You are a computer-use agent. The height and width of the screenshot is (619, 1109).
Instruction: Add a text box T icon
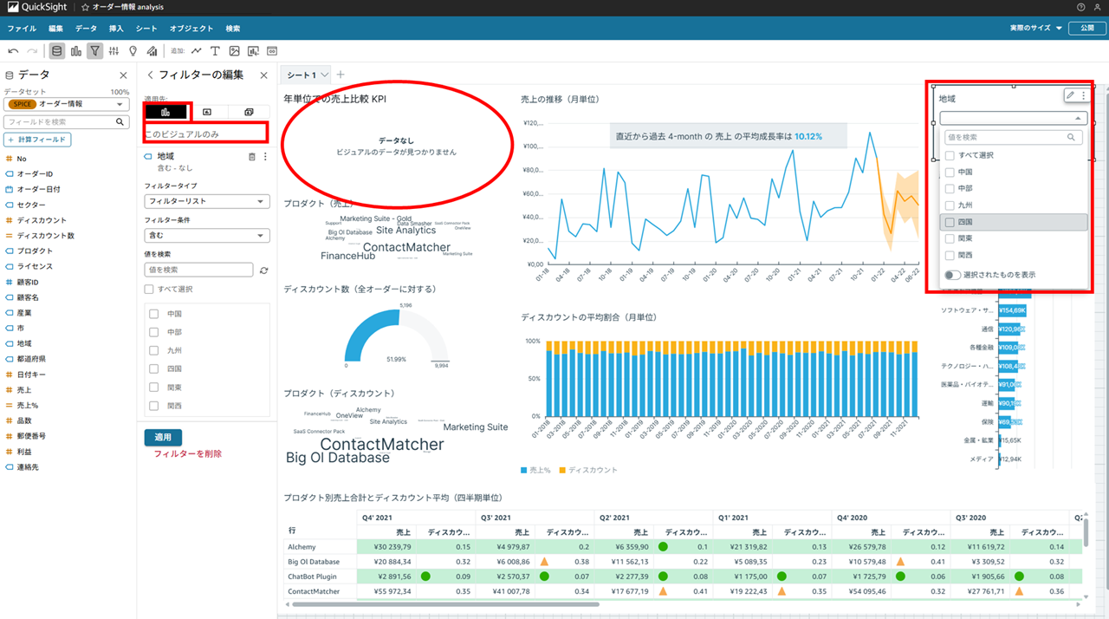click(215, 51)
